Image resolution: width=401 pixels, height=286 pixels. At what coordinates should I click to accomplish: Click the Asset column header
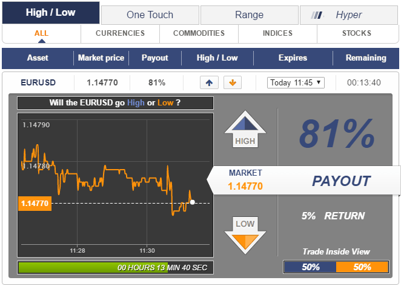tap(38, 58)
